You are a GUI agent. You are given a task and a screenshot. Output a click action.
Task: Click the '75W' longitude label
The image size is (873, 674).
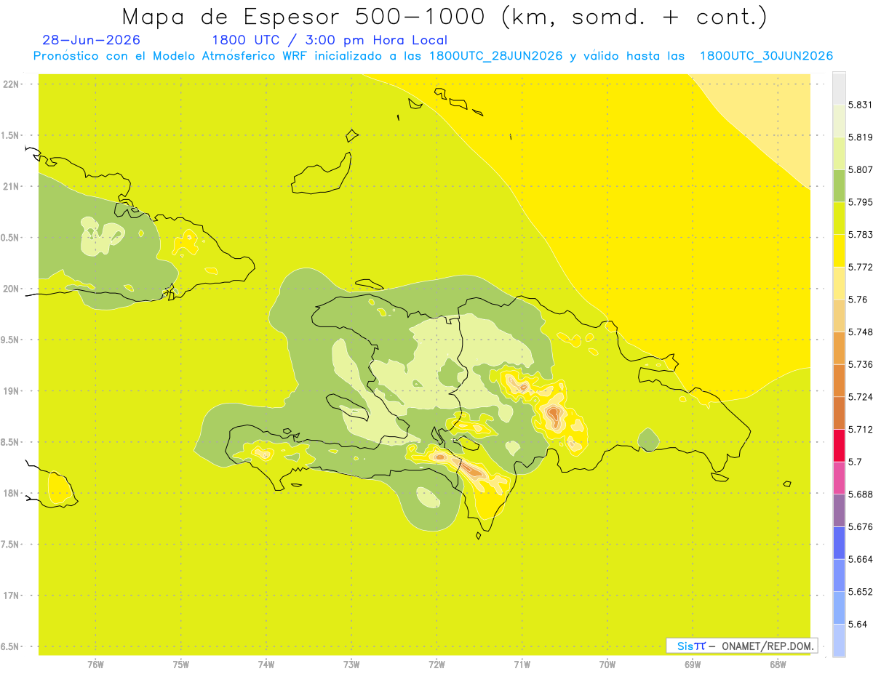(x=180, y=664)
